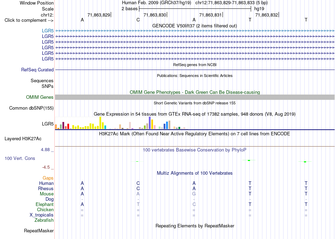
Task: Select the Mouse species row label
Action: (x=47, y=194)
